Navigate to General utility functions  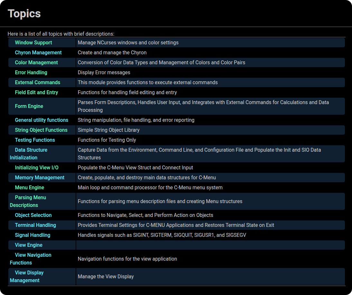[42, 120]
